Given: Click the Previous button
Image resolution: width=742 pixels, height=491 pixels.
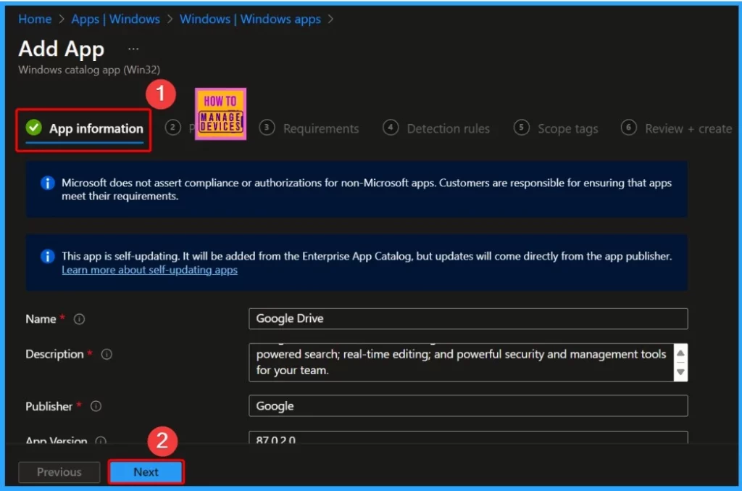Looking at the screenshot, I should pos(59,472).
